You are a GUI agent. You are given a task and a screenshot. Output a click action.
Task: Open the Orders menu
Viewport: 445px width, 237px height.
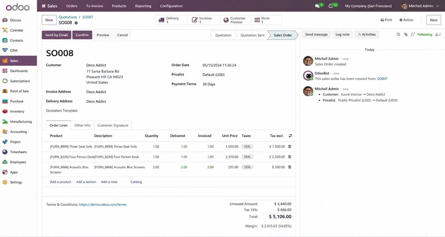72,6
